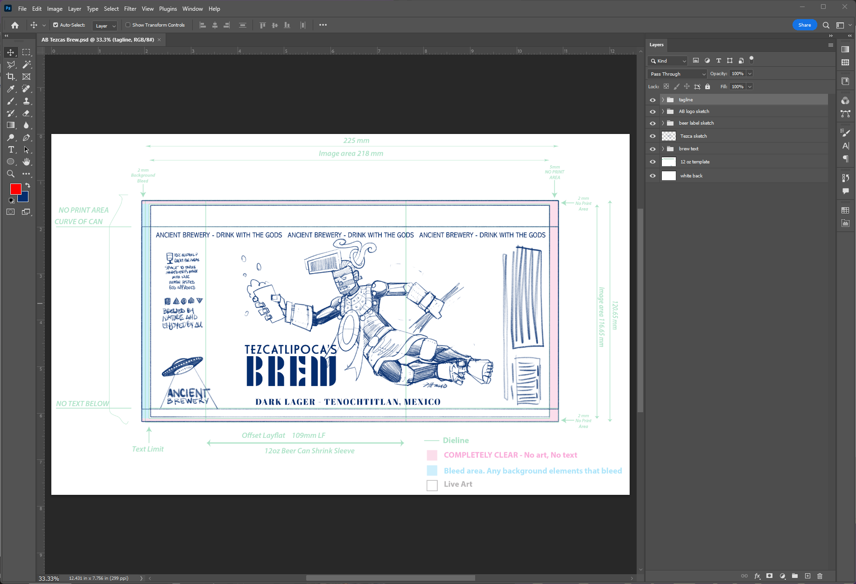Click the dark blue background color swatch
The image size is (856, 584).
tap(24, 198)
